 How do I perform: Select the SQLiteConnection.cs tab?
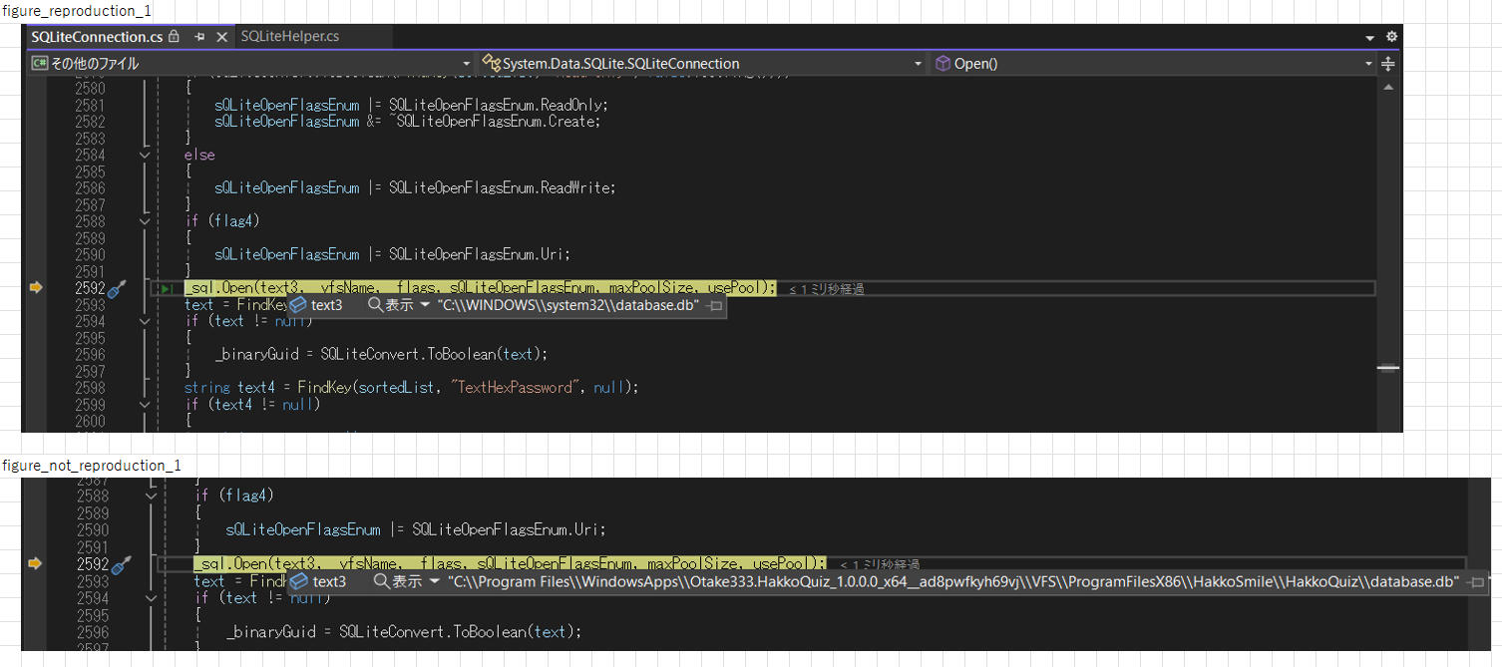tap(97, 37)
